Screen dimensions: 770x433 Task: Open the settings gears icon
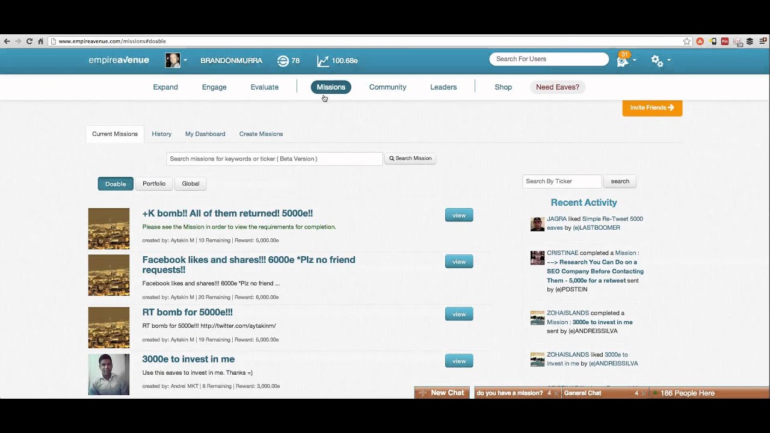(x=657, y=60)
